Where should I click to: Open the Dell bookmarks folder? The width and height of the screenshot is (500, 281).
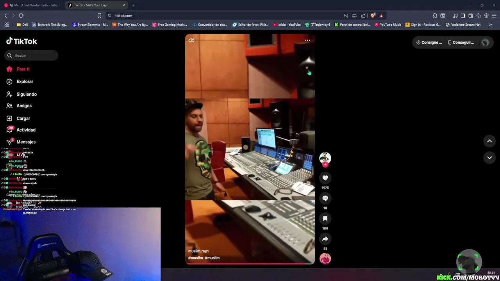[22, 25]
